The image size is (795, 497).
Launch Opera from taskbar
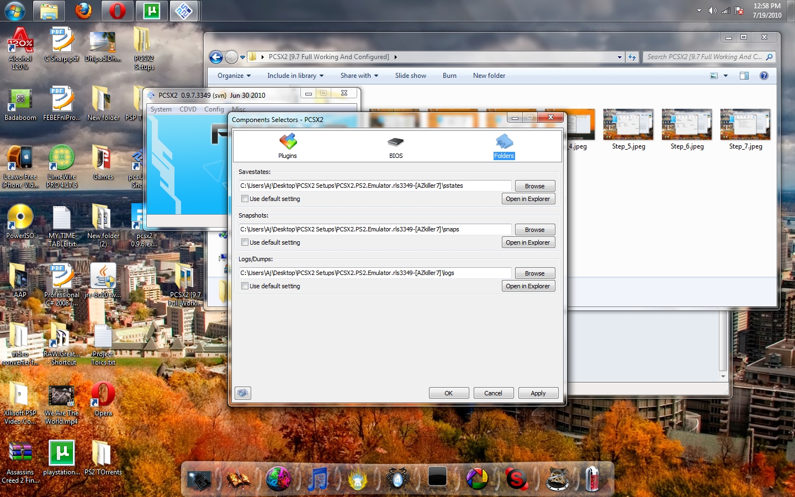(117, 10)
